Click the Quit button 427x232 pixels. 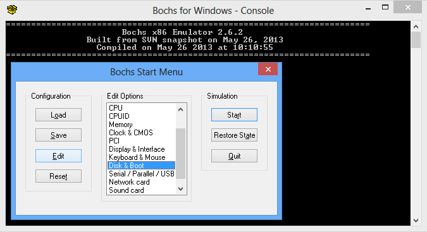(x=234, y=156)
